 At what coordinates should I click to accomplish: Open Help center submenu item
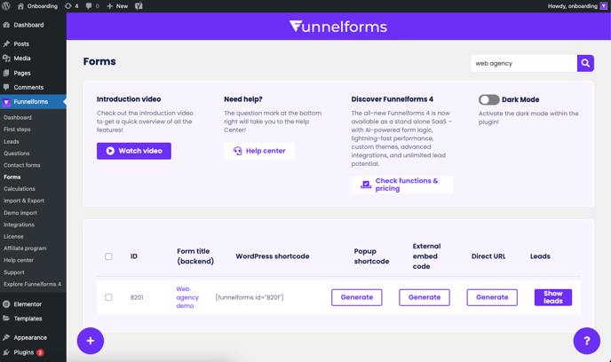[x=19, y=260]
